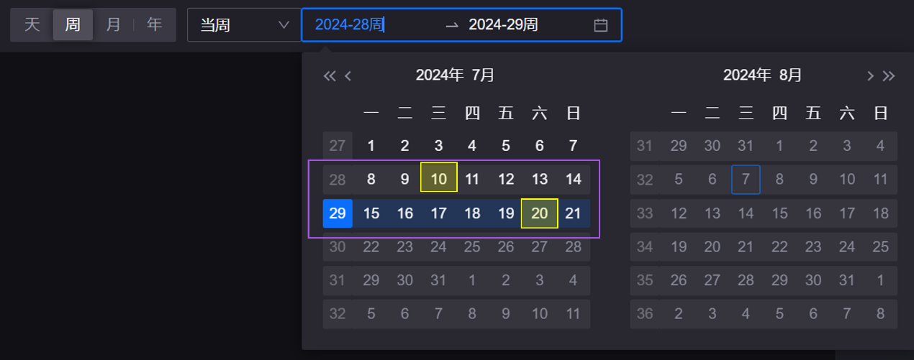914x360 pixels.
Task: Click the 7月 month label in left panel
Action: pyautogui.click(x=483, y=75)
